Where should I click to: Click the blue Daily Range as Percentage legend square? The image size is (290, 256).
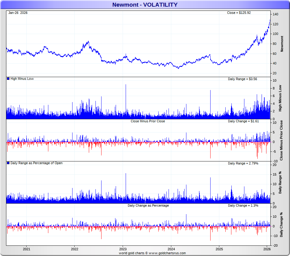pyautogui.click(x=8, y=163)
